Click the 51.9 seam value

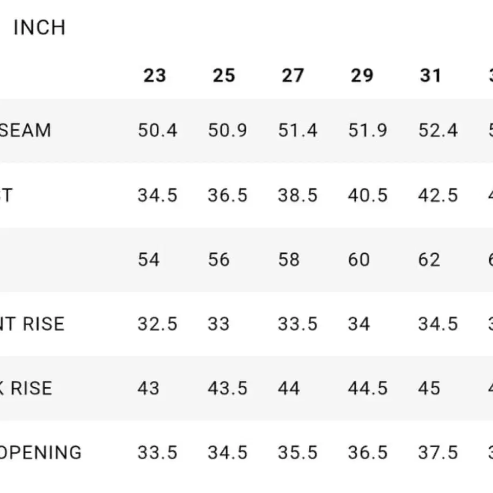tap(368, 131)
